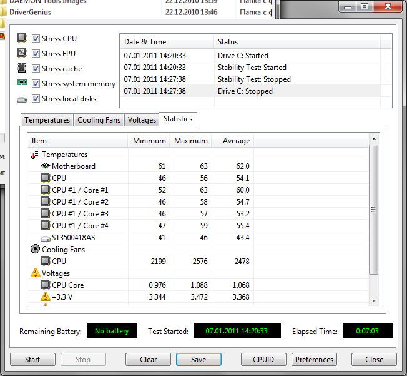Click the DriverGenius folder icon in Explorer window
This screenshot has width=407, height=376.
2,12
